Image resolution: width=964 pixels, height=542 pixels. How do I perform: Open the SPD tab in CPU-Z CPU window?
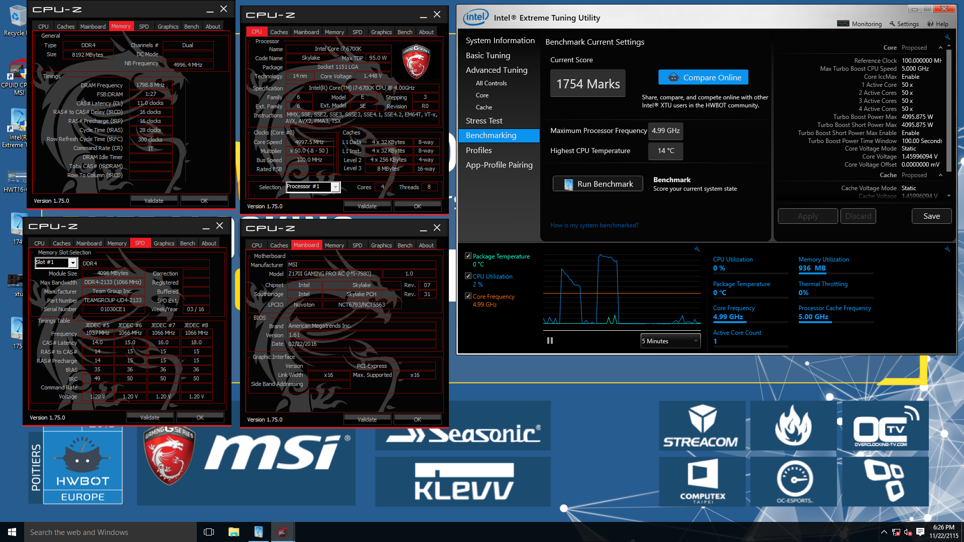[x=357, y=32]
